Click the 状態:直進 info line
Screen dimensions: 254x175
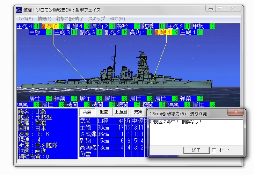click(x=32, y=151)
